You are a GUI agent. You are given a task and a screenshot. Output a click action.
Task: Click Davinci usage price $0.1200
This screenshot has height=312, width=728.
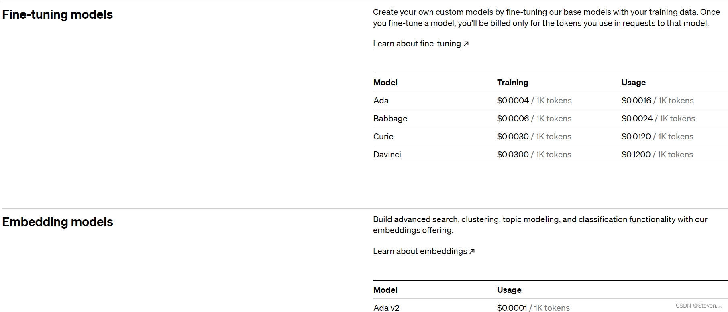(636, 155)
